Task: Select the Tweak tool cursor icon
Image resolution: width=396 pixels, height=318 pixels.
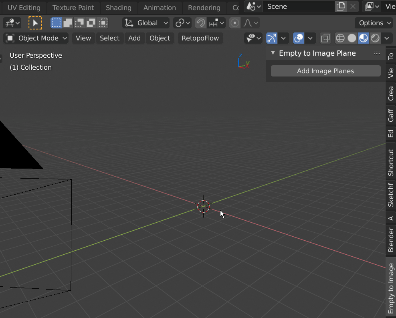Action: click(x=35, y=23)
